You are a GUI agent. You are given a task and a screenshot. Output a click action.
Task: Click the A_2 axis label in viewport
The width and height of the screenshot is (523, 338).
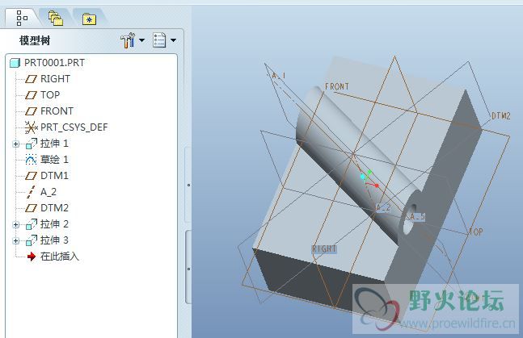[383, 207]
